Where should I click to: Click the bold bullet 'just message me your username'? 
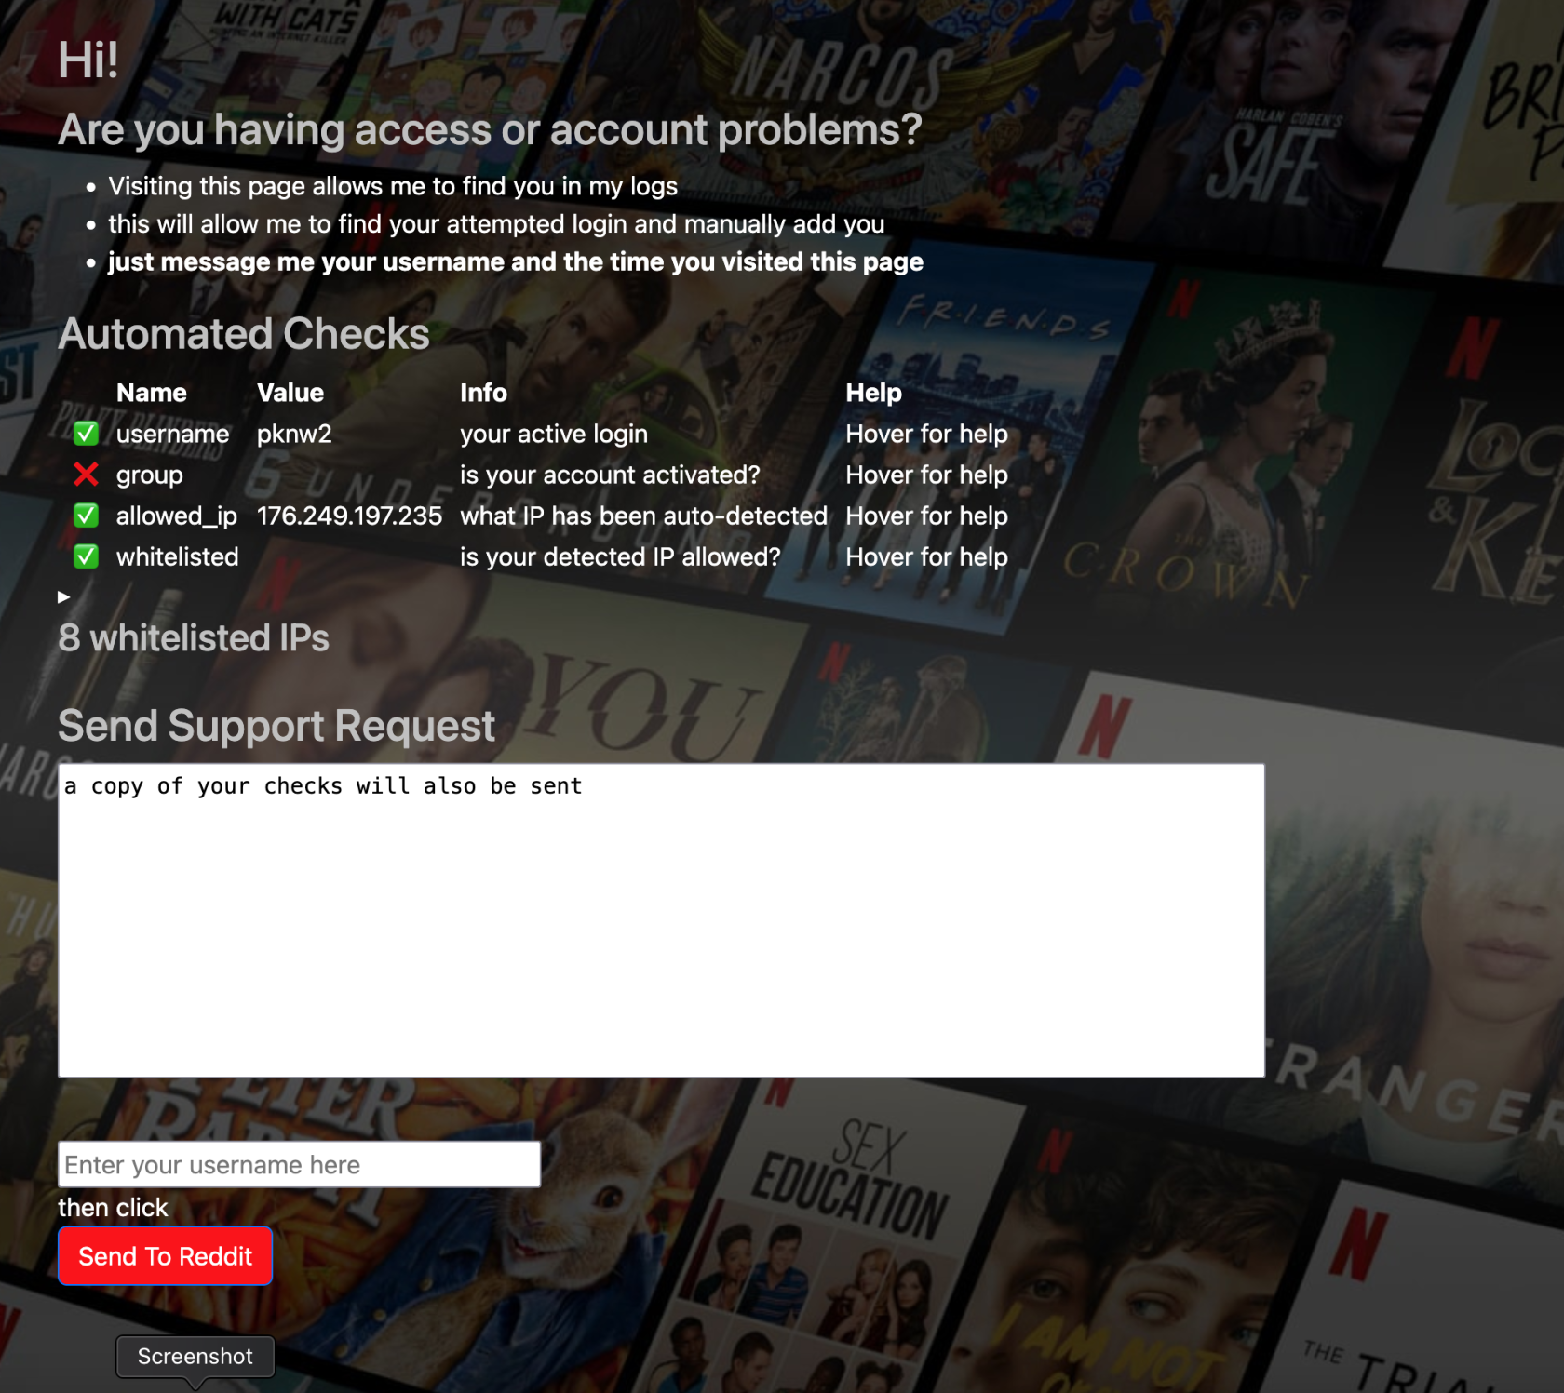(x=516, y=262)
